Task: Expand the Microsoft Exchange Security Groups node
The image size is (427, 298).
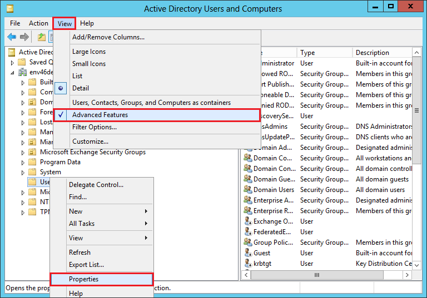Action: pos(23,153)
